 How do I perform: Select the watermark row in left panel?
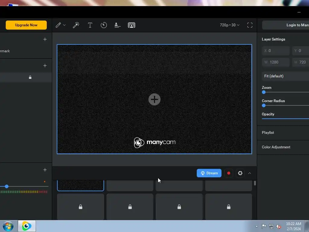(x=26, y=51)
